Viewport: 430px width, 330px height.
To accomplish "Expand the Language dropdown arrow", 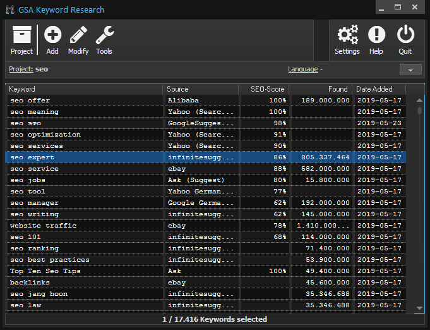I will point(410,70).
